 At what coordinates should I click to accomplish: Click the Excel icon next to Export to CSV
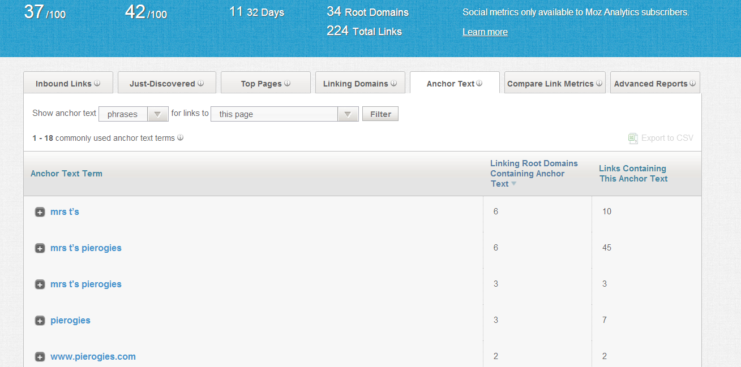coord(633,138)
